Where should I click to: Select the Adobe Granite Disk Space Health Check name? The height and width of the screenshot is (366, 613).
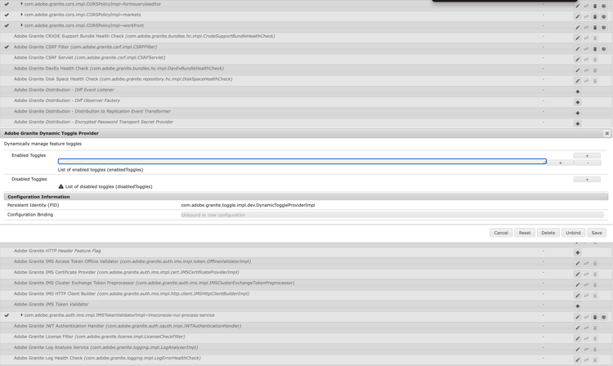123,79
